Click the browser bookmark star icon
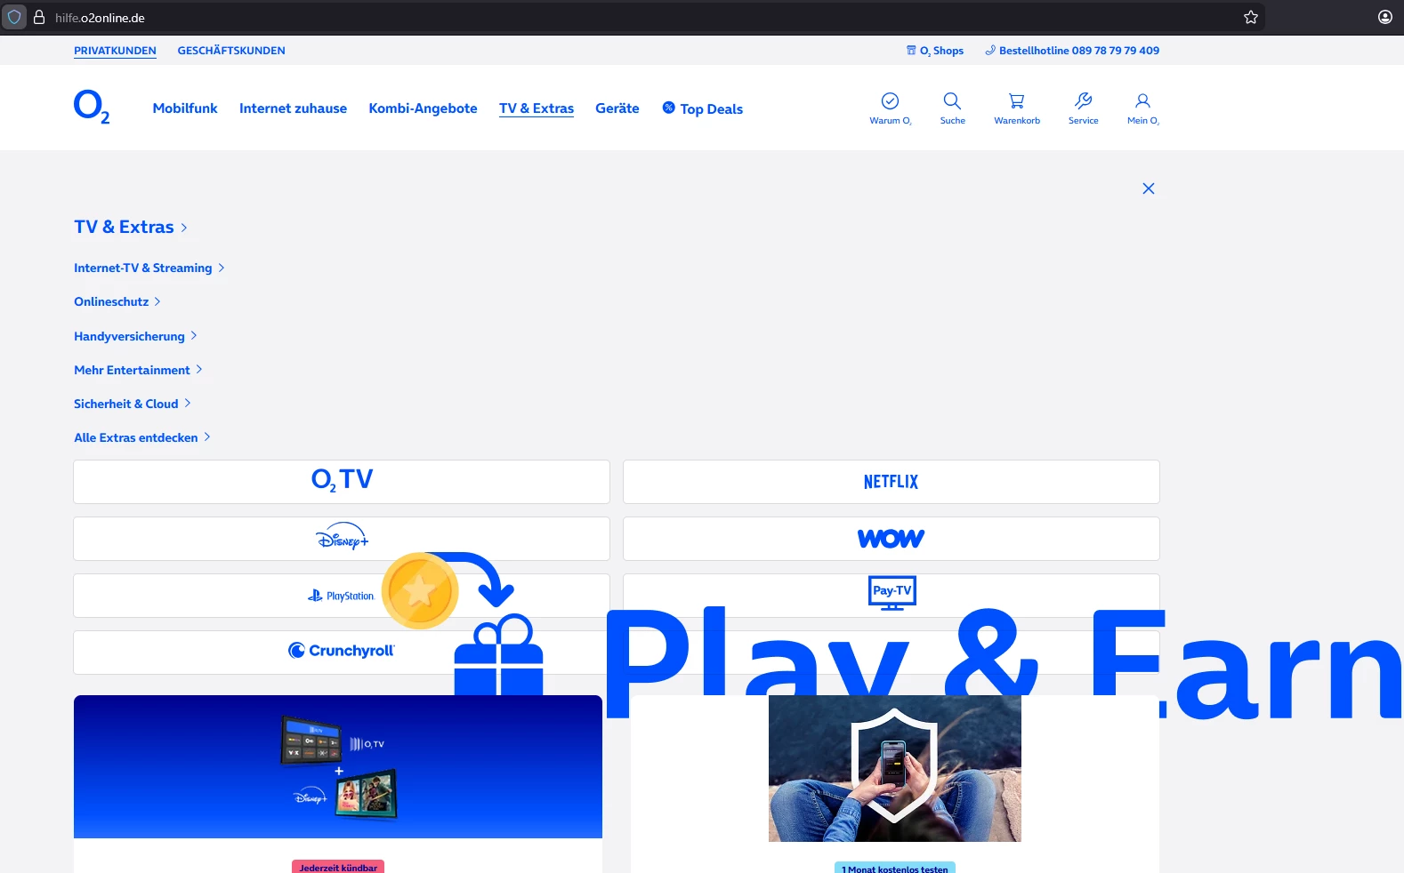This screenshot has height=873, width=1404. point(1250,17)
